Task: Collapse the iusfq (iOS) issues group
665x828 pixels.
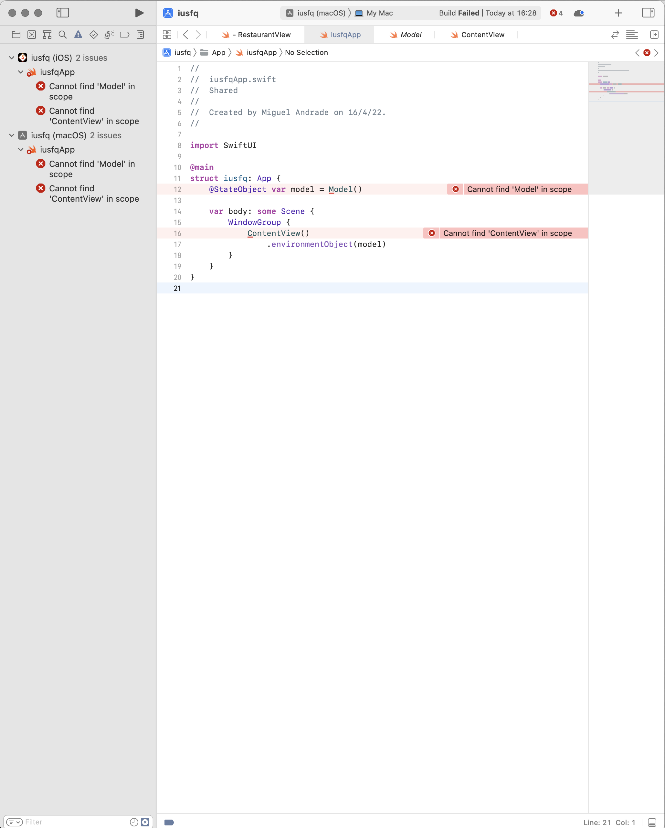Action: pos(12,58)
